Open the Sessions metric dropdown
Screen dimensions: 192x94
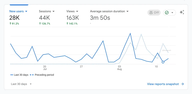[x=47, y=11]
